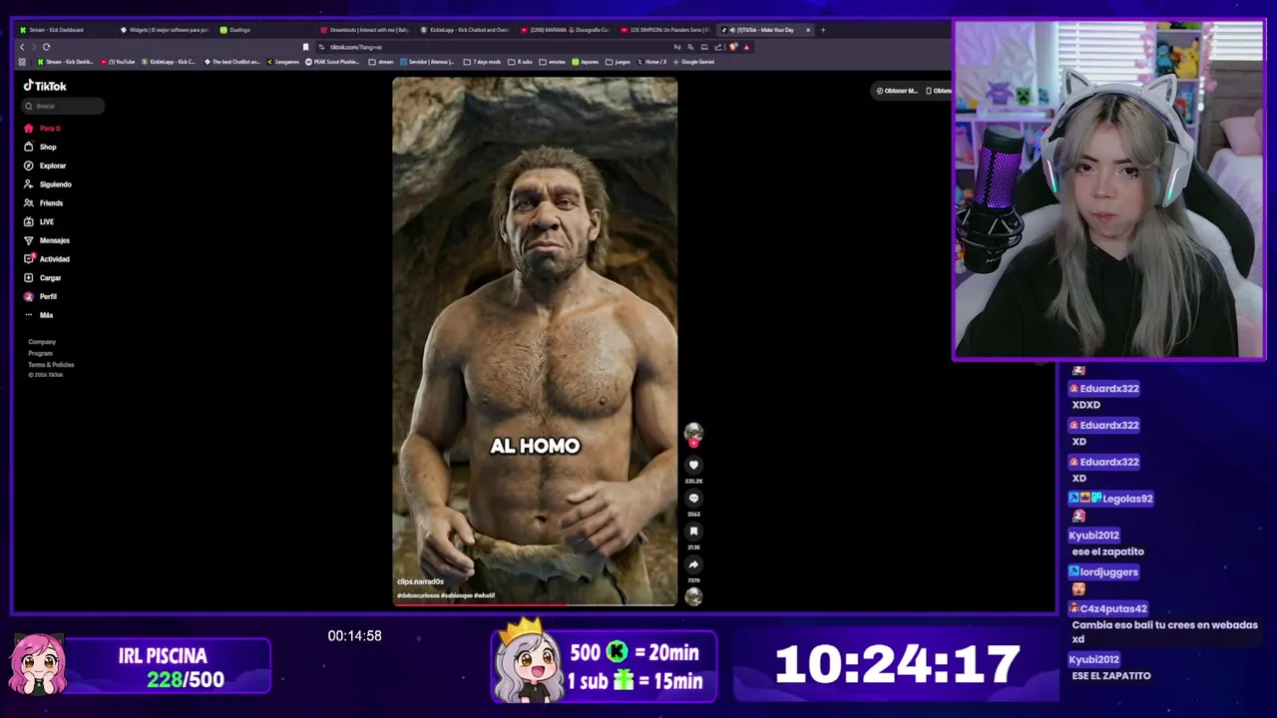1277x718 pixels.
Task: Click the Eduardx322 username above XDXD in chat
Action: point(1108,389)
